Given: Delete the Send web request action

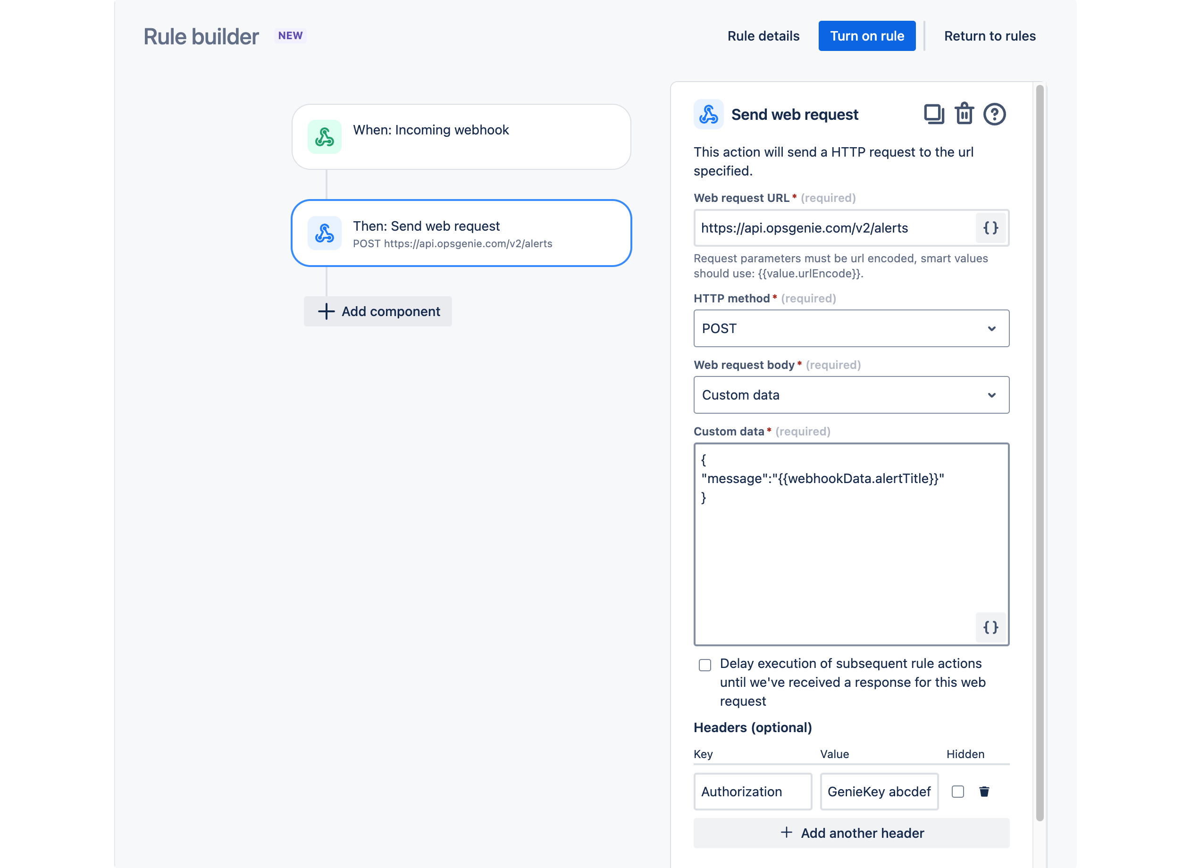Looking at the screenshot, I should point(964,114).
